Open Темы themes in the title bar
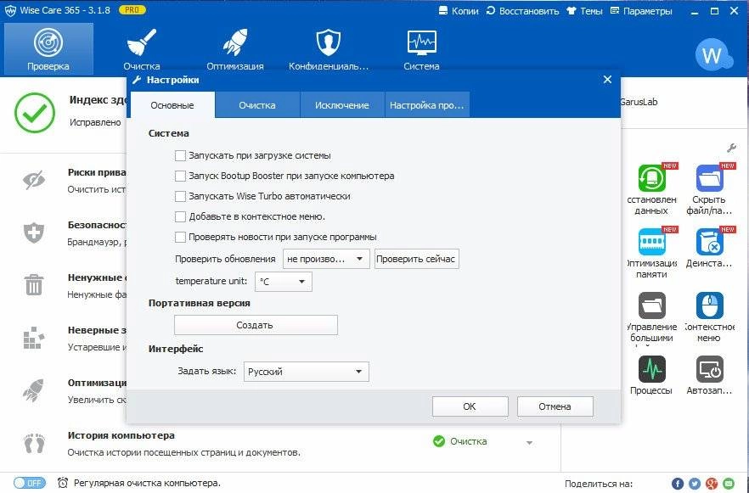This screenshot has width=749, height=493. (584, 10)
